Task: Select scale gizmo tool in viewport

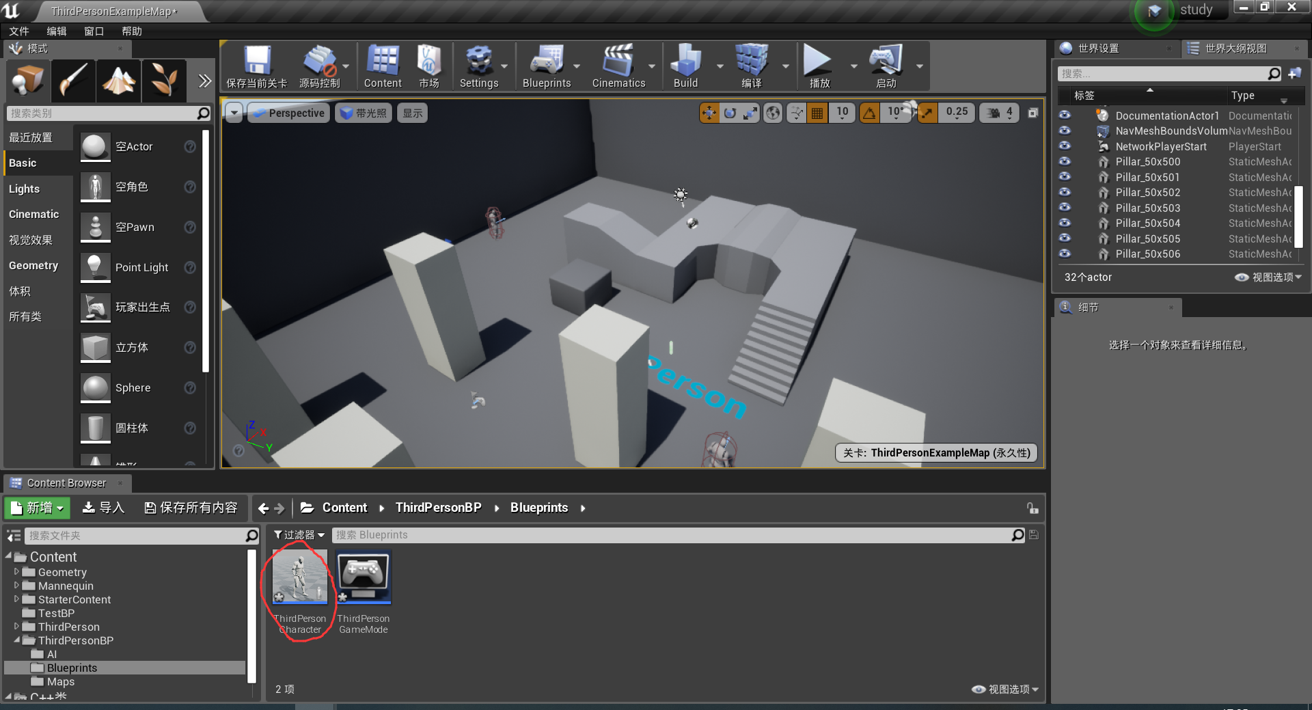Action: point(750,113)
